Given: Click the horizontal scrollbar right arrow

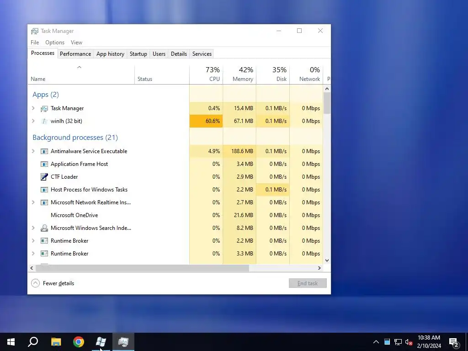Looking at the screenshot, I should coord(319,268).
